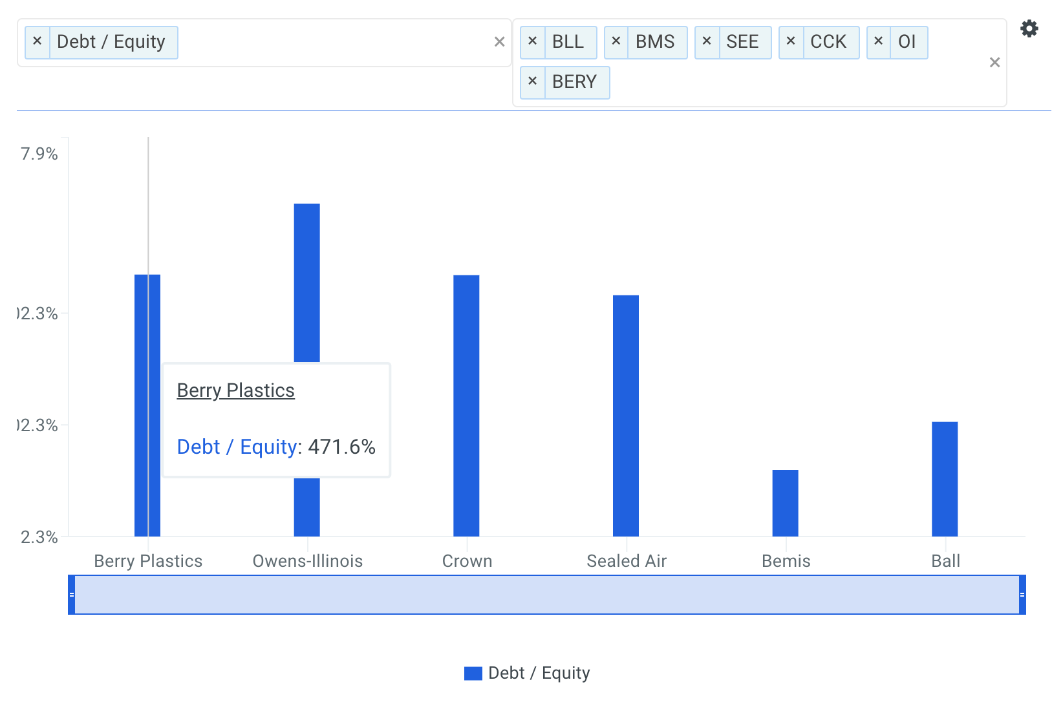
Task: Click the 7.9% y-axis label
Action: point(39,154)
